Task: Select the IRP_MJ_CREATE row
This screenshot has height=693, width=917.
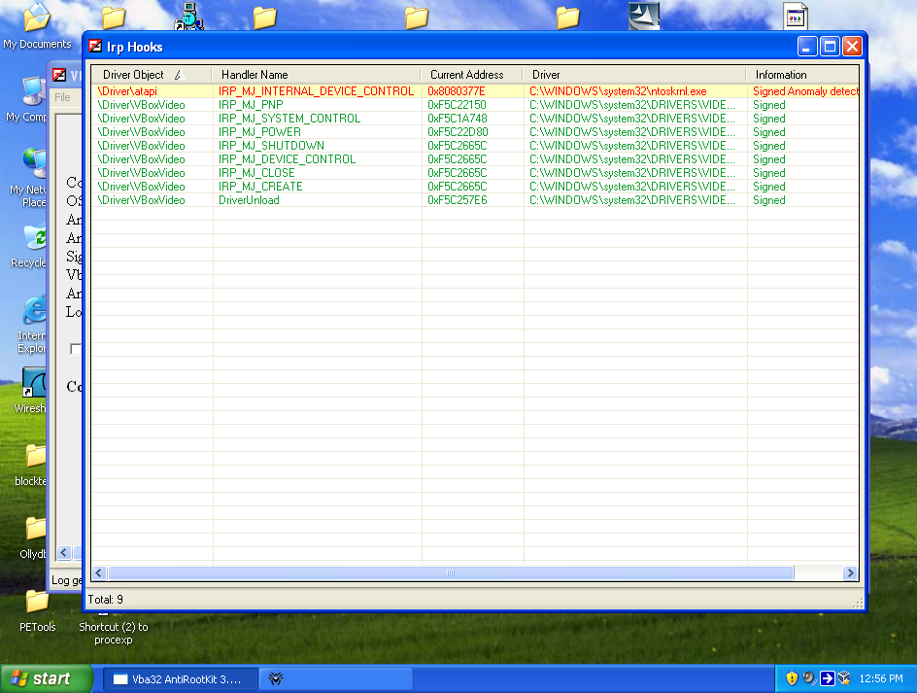Action: (475, 186)
